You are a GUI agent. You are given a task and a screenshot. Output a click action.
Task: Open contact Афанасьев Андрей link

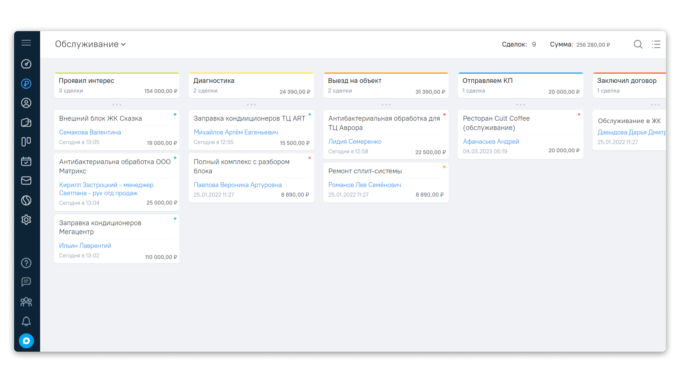[491, 142]
